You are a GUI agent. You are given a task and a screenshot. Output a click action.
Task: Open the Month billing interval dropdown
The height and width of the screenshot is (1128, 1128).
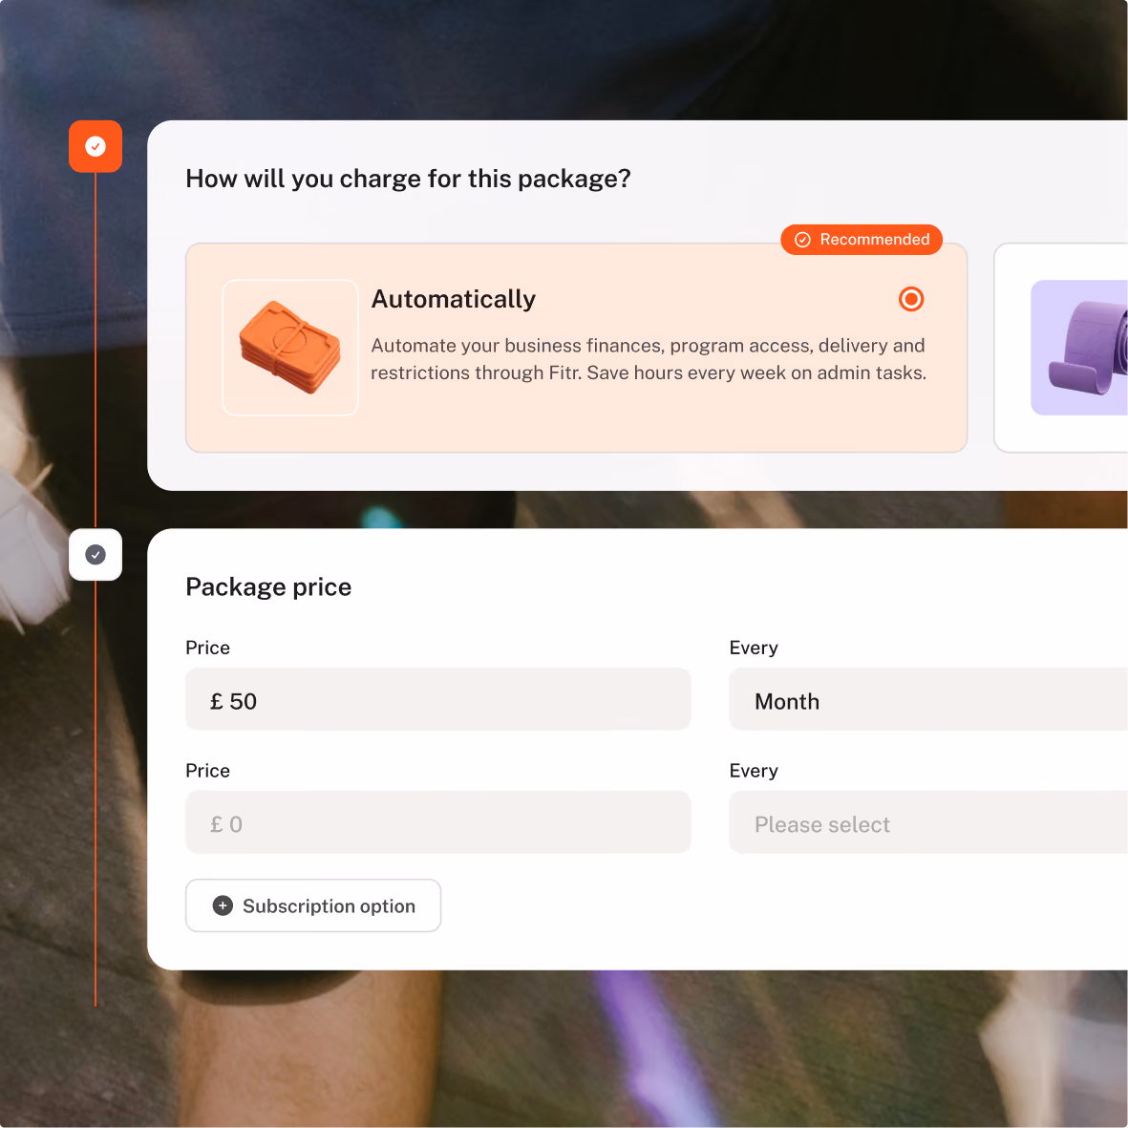coord(928,699)
